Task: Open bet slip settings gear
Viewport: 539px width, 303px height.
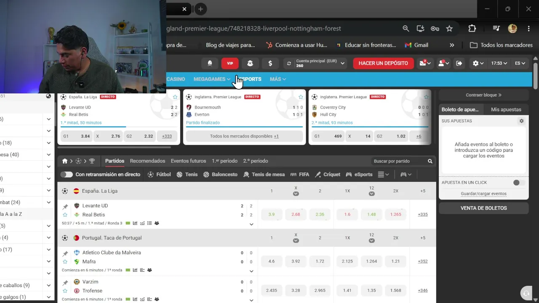Action: 521,121
